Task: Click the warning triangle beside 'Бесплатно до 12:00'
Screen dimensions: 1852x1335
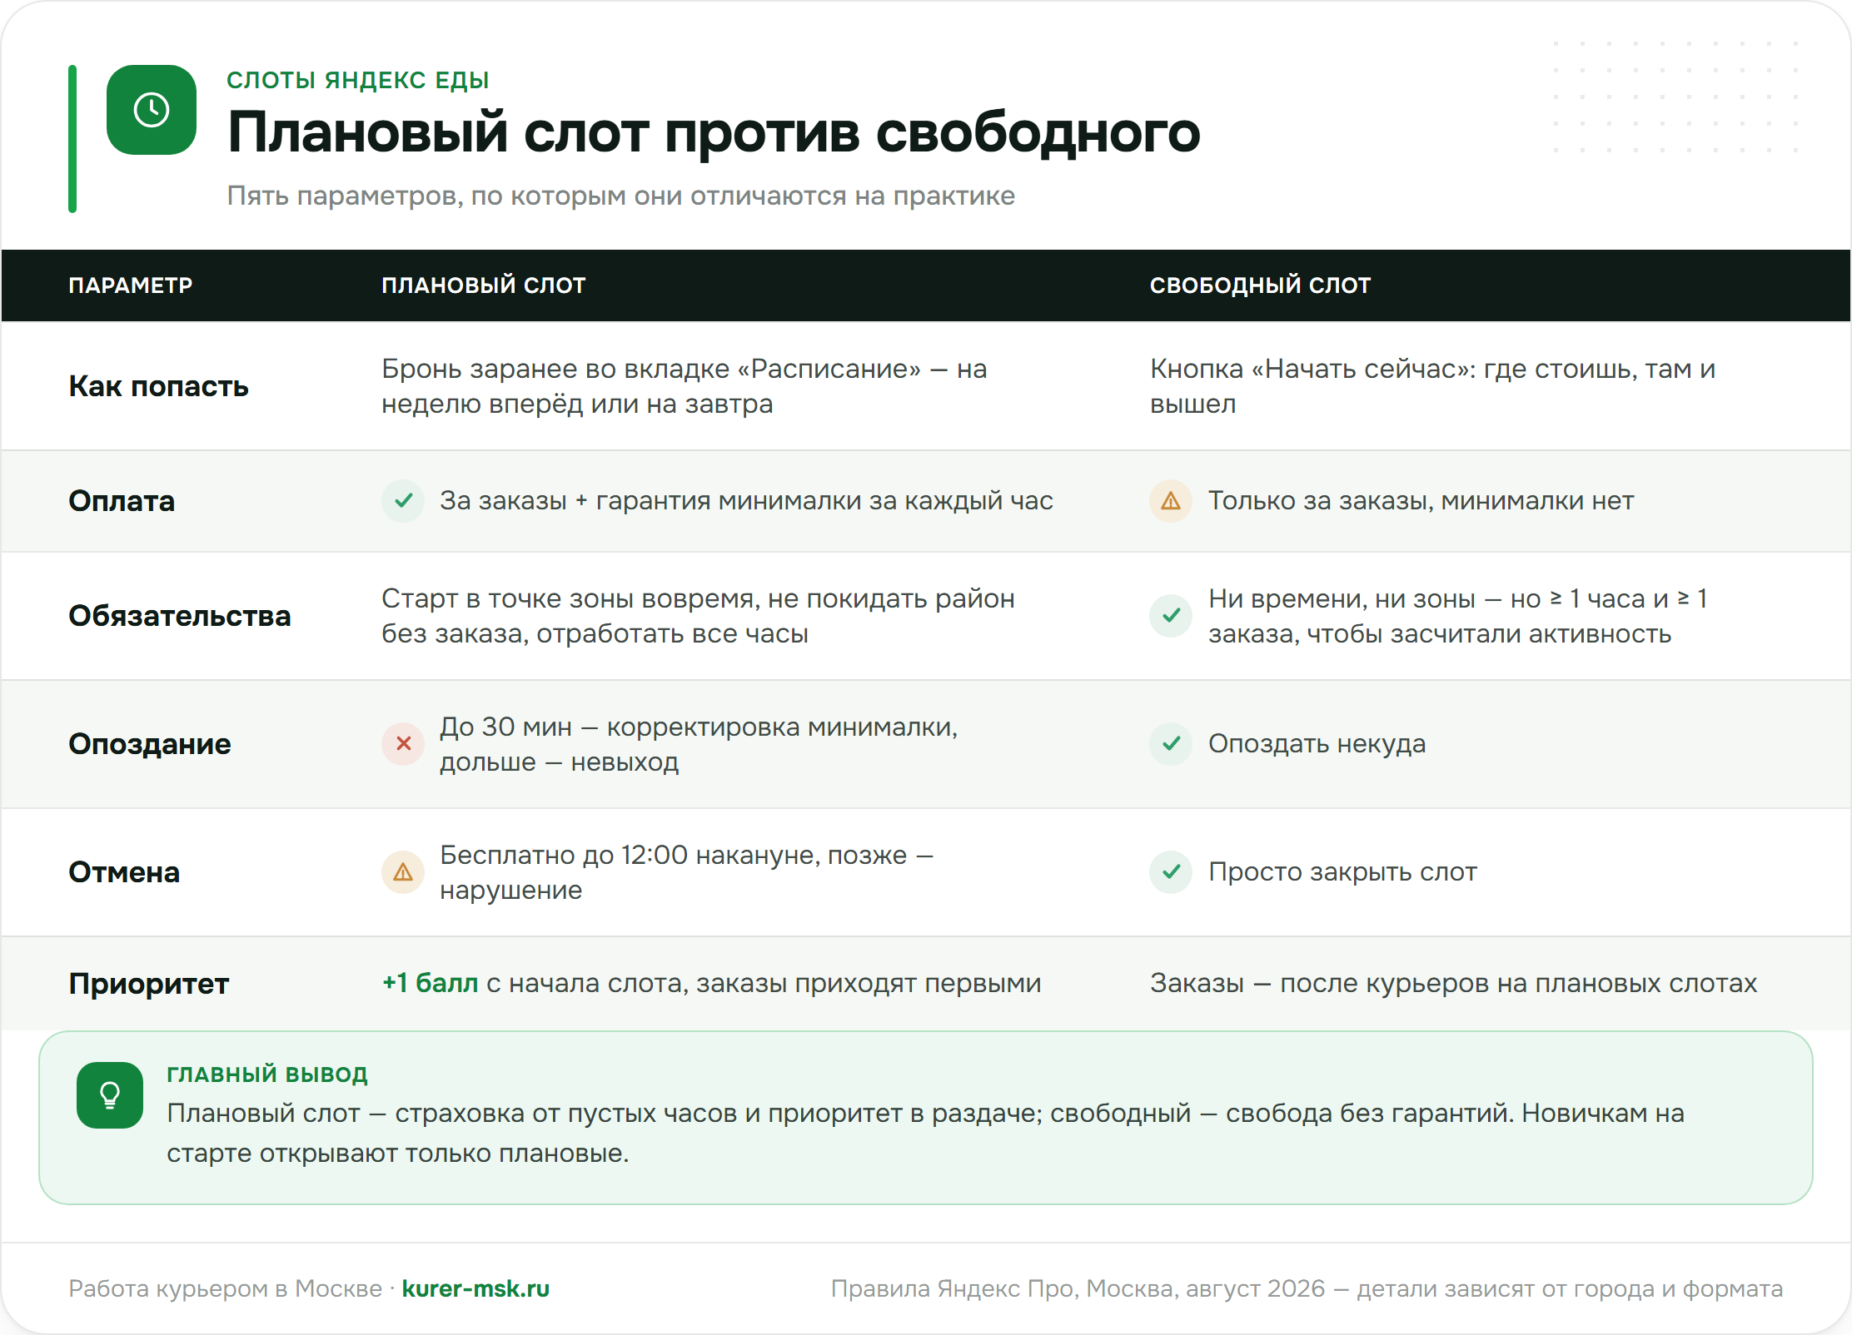Action: coord(403,872)
